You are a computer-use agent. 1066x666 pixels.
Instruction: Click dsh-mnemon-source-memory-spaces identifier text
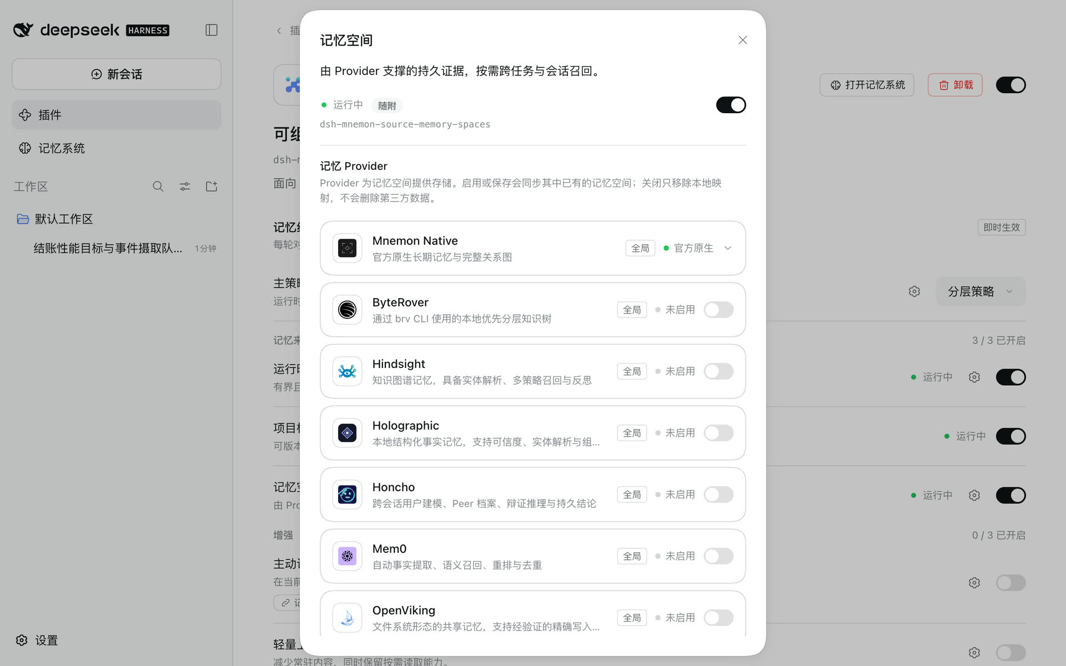point(405,124)
